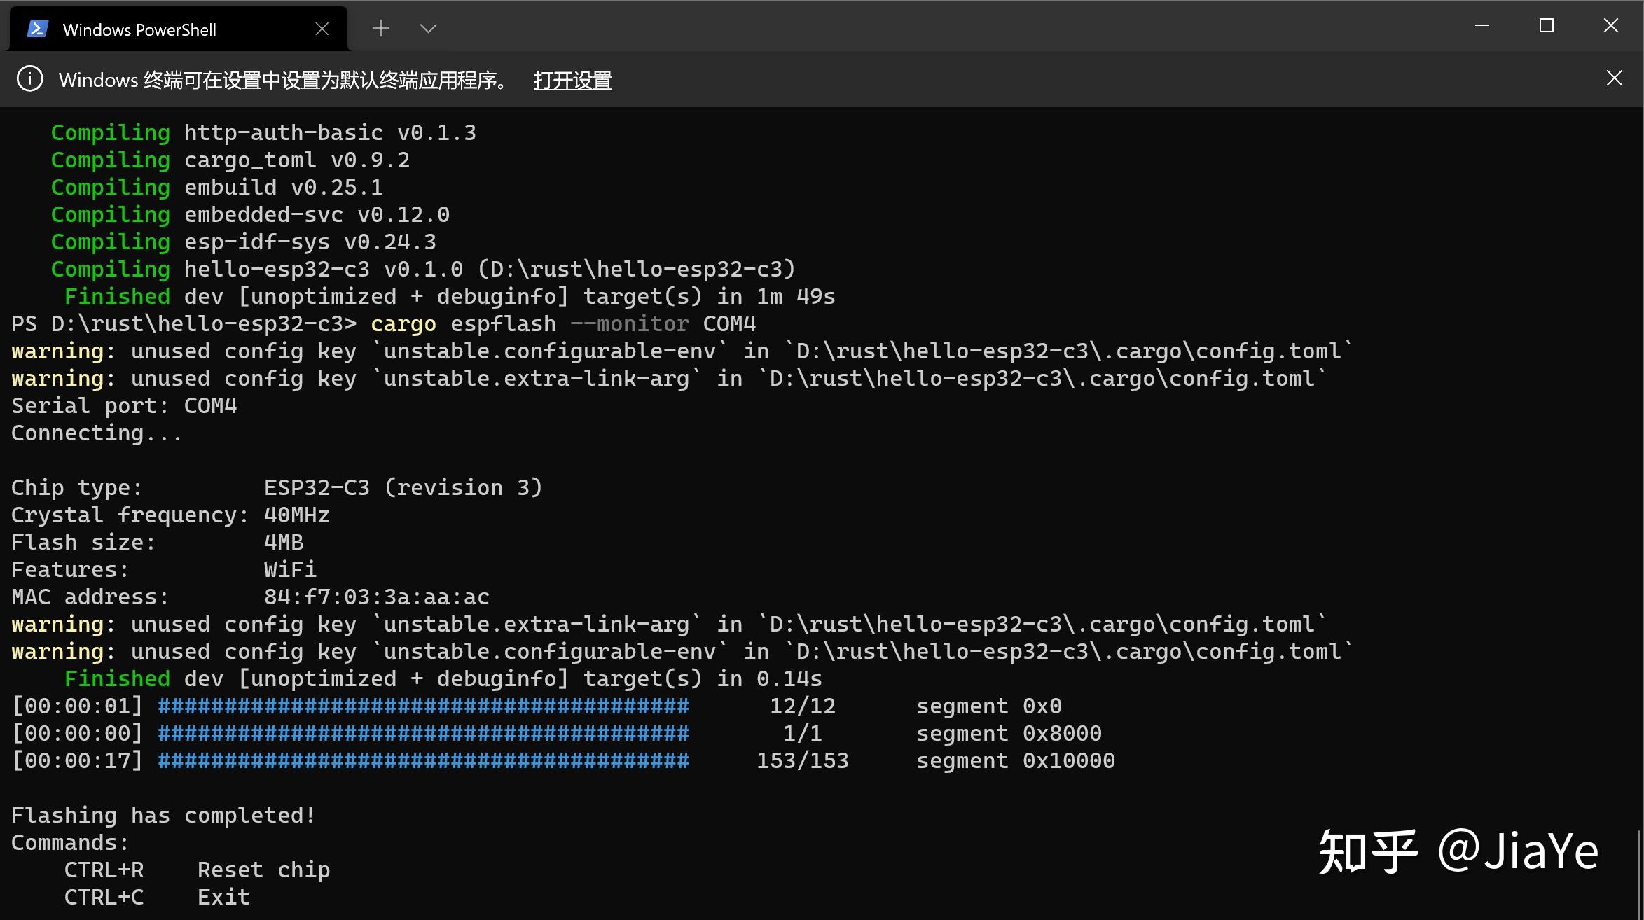Click 'Serial port: COM4' line
The height and width of the screenshot is (920, 1644).
124,405
